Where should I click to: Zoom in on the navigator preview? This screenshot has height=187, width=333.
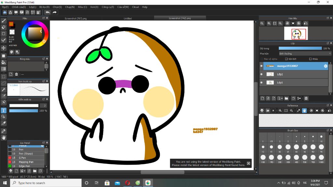(269, 23)
